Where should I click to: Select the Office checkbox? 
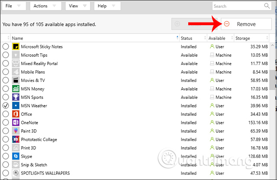tap(6, 114)
